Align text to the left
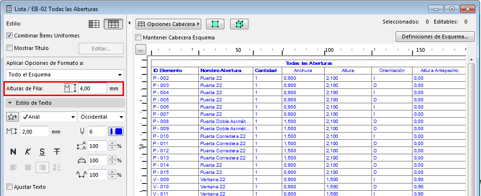 point(13,167)
